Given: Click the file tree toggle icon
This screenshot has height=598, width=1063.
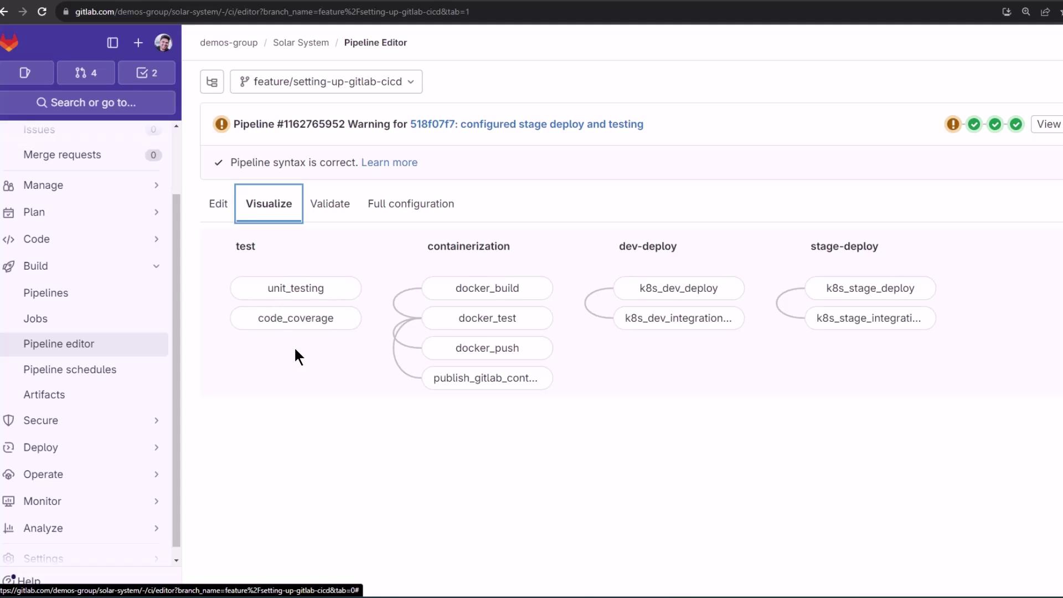Looking at the screenshot, I should coord(211,82).
